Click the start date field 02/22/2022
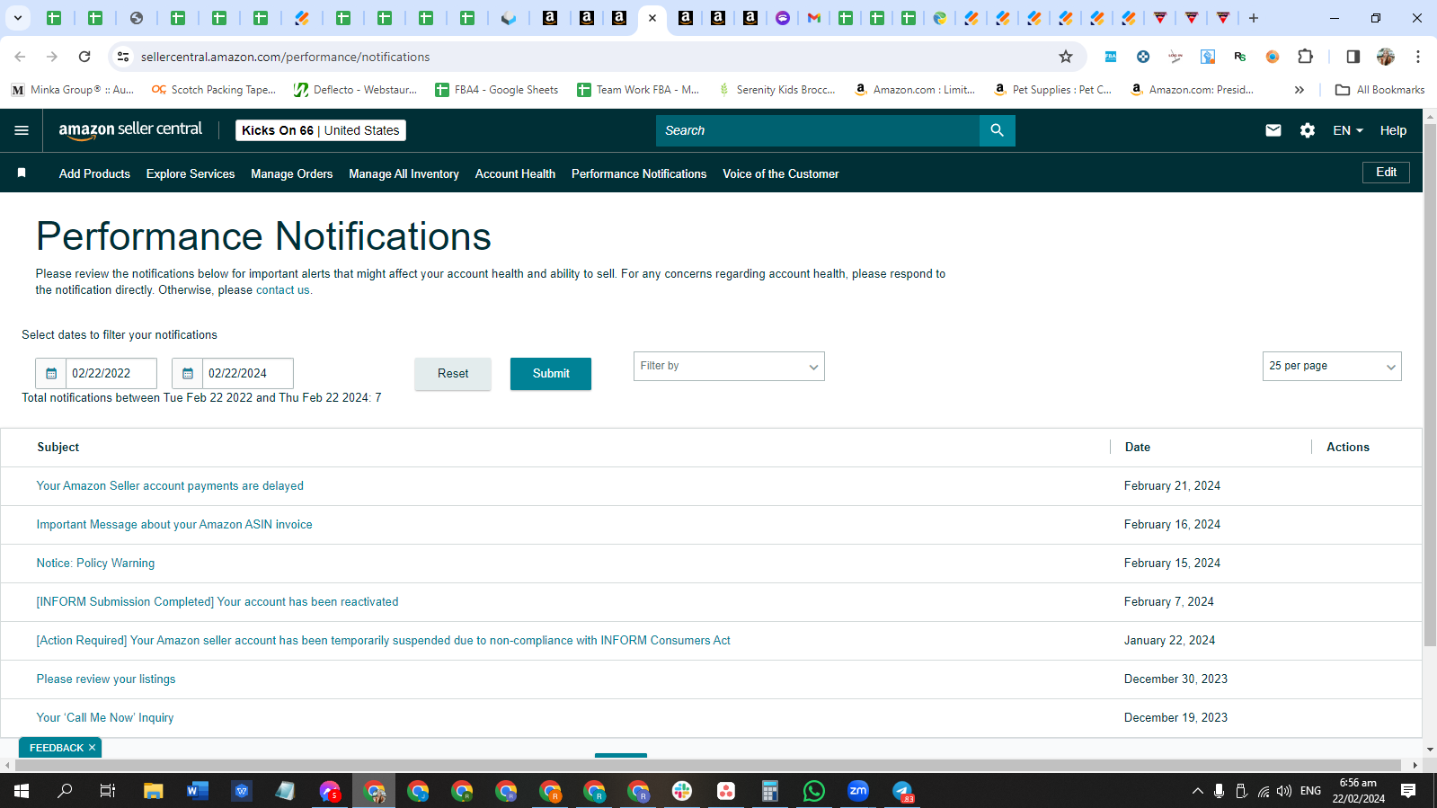The width and height of the screenshot is (1437, 808). click(111, 374)
